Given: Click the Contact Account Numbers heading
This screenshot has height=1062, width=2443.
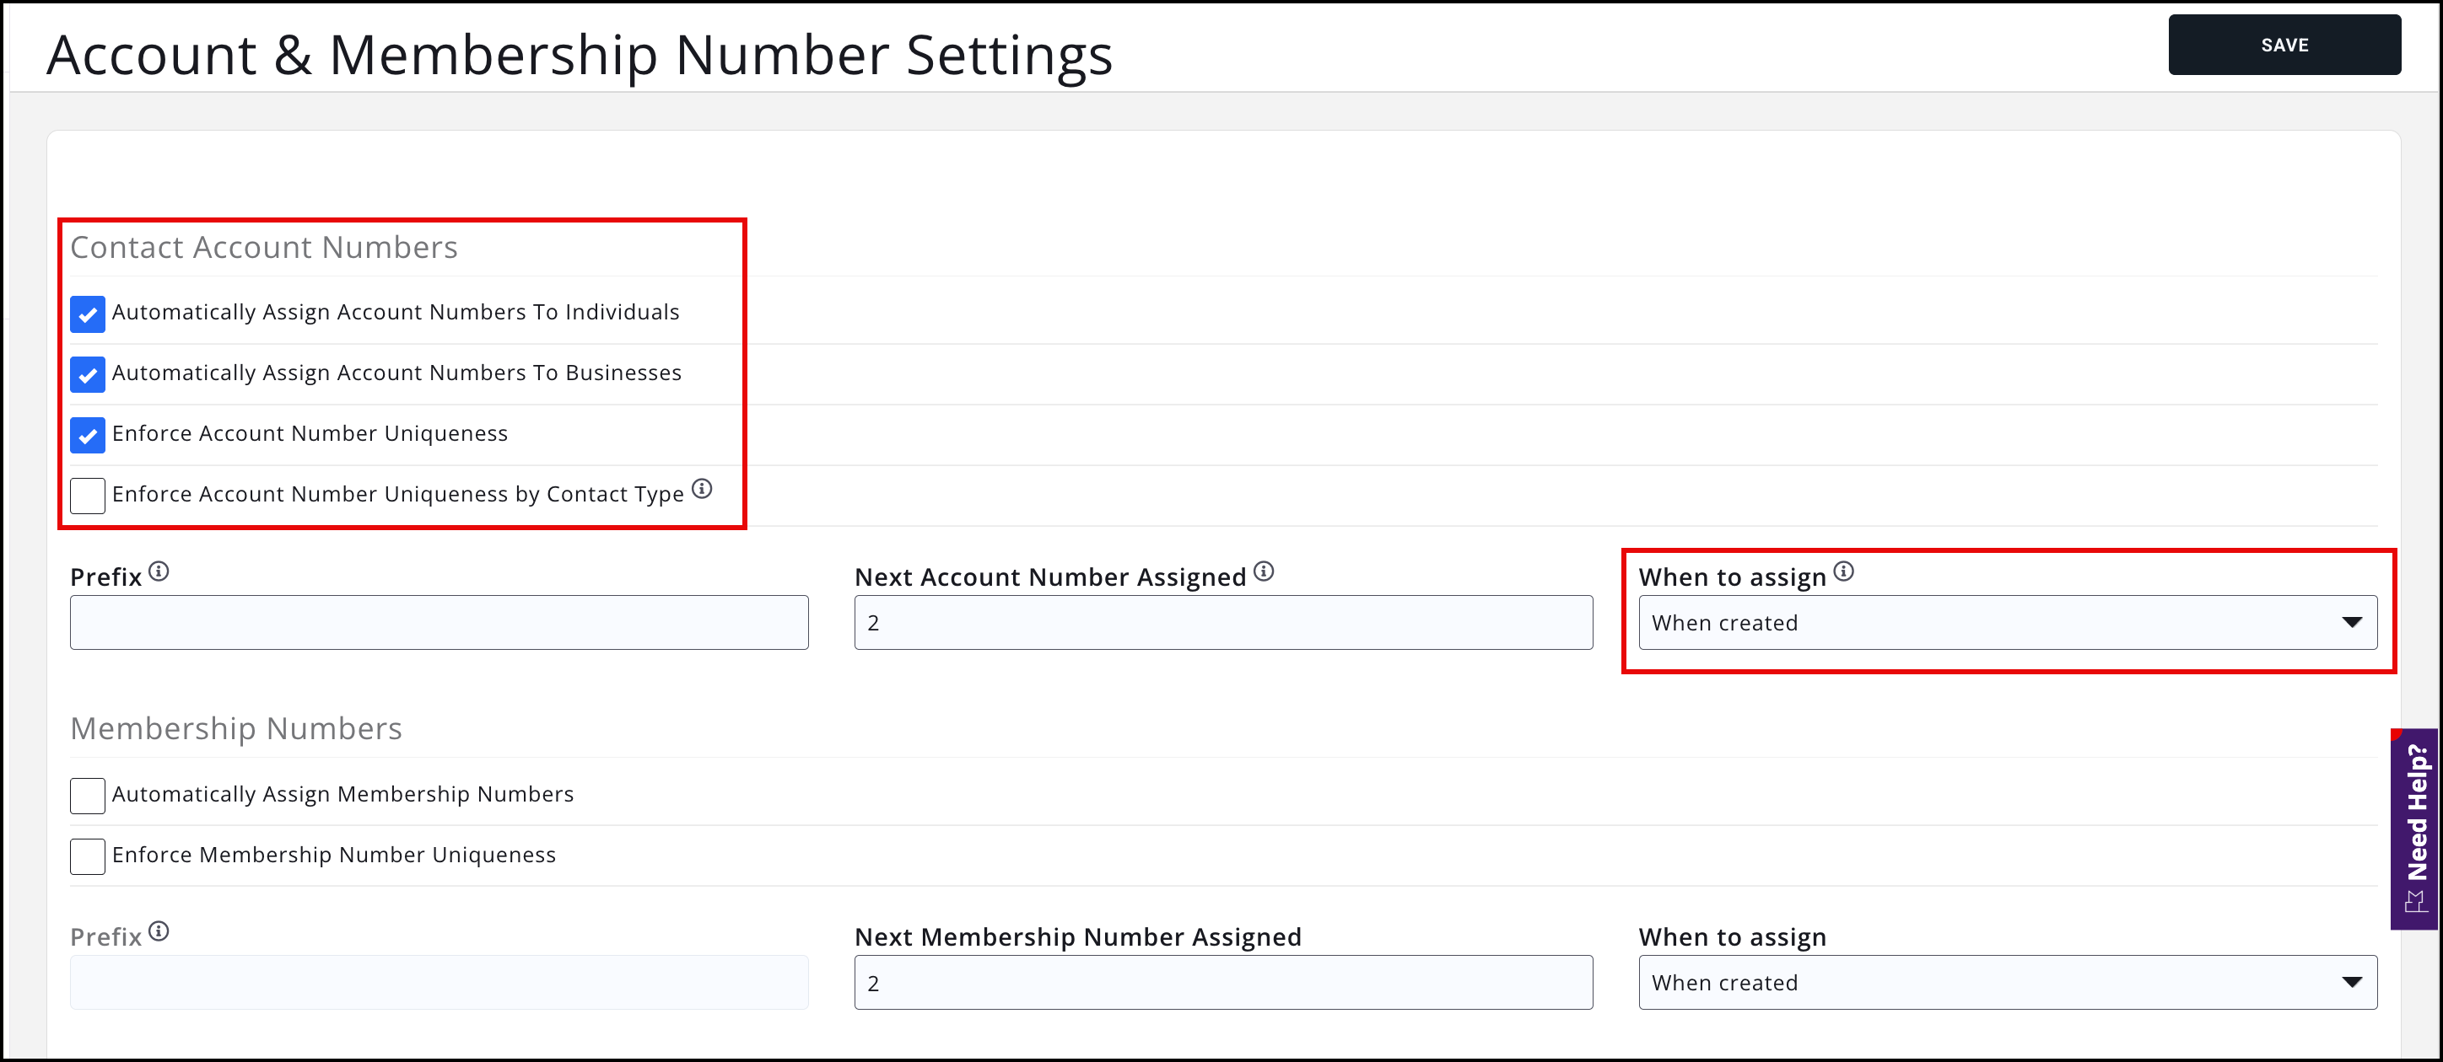Looking at the screenshot, I should click(x=264, y=247).
